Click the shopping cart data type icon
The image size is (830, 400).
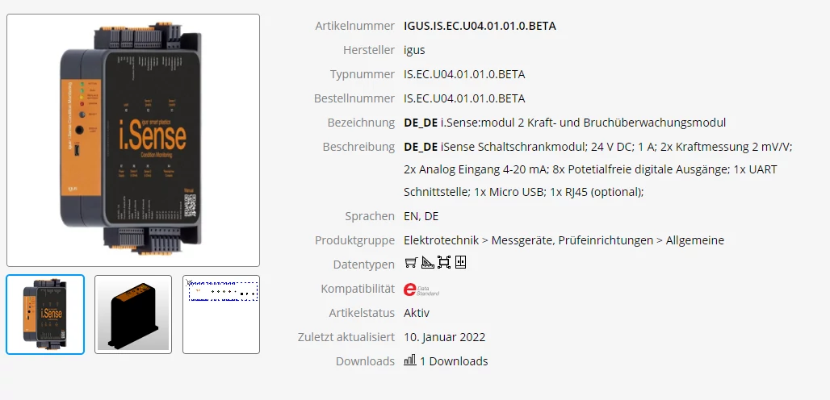point(410,263)
